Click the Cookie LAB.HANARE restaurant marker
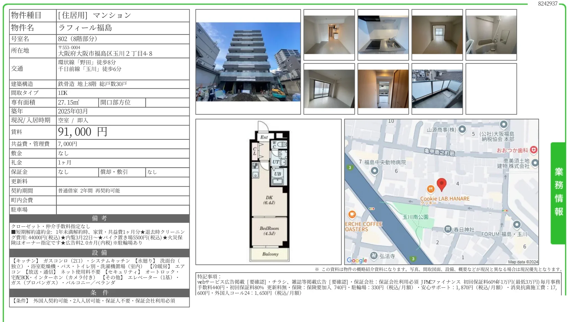The height and width of the screenshot is (322, 570). click(430, 189)
